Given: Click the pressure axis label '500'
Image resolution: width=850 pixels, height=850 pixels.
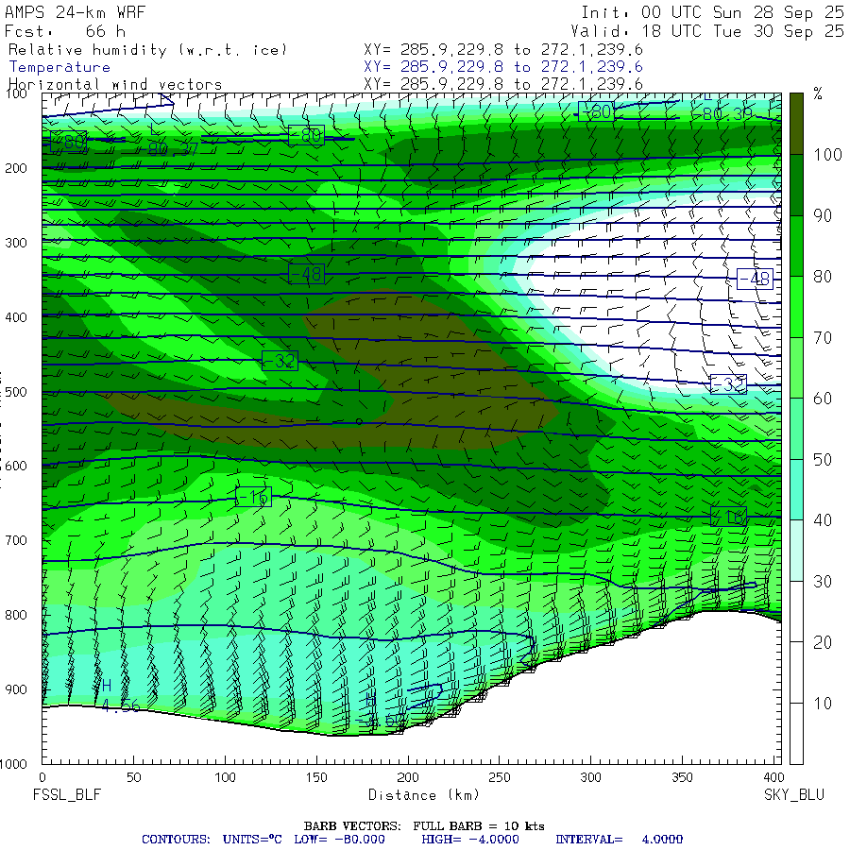Looking at the screenshot, I should pyautogui.click(x=16, y=391).
